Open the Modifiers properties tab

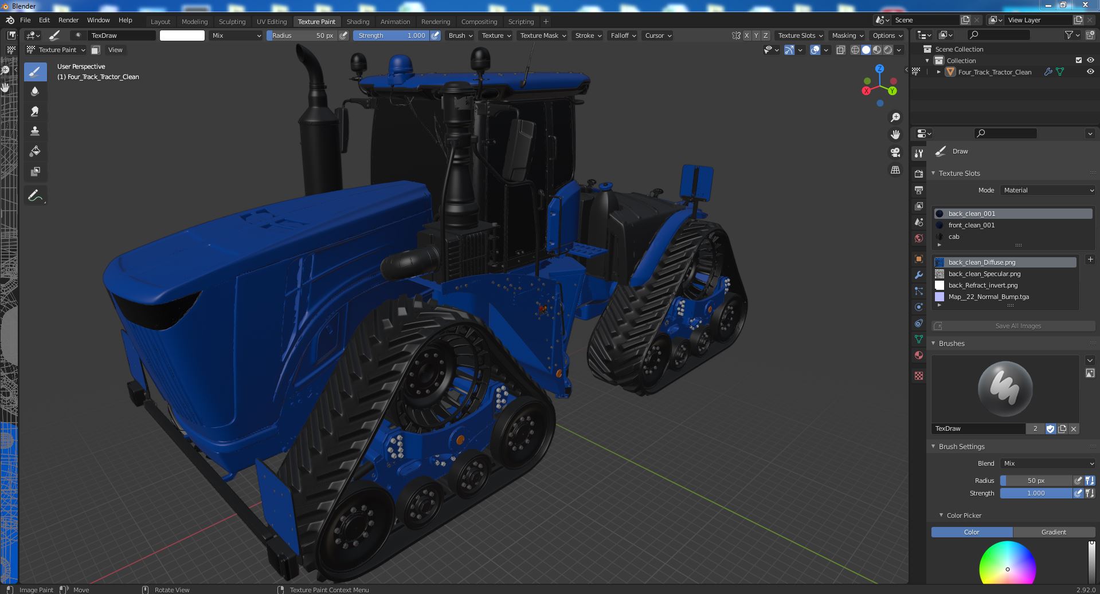tap(919, 274)
